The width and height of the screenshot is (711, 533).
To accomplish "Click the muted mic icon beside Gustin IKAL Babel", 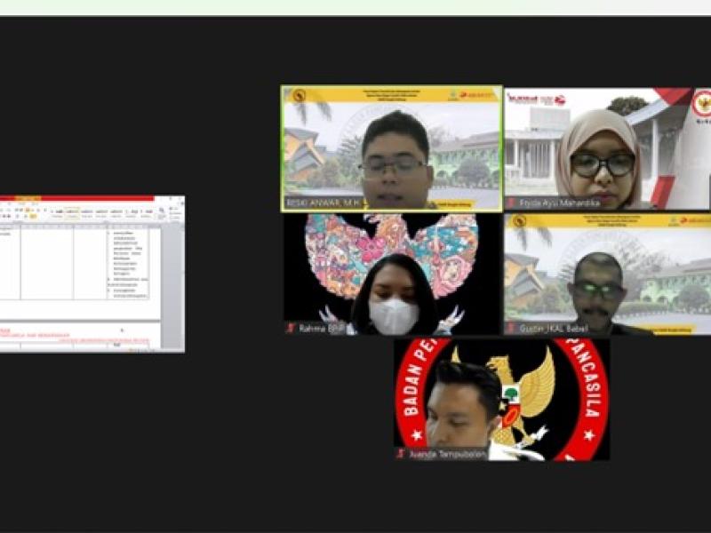I will click(x=512, y=328).
